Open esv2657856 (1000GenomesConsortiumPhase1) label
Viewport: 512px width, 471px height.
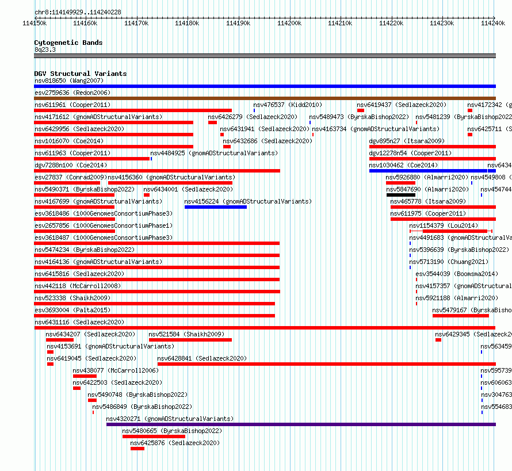click(x=104, y=225)
